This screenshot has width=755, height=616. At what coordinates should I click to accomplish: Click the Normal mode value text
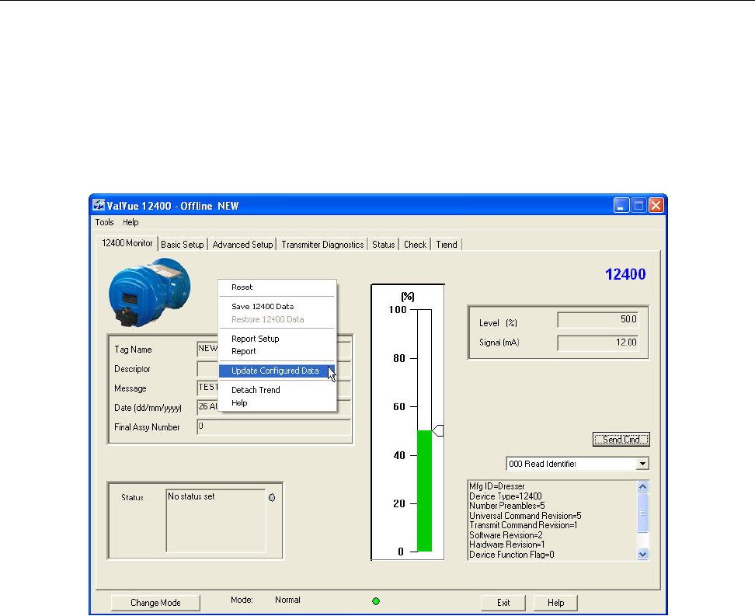point(287,600)
